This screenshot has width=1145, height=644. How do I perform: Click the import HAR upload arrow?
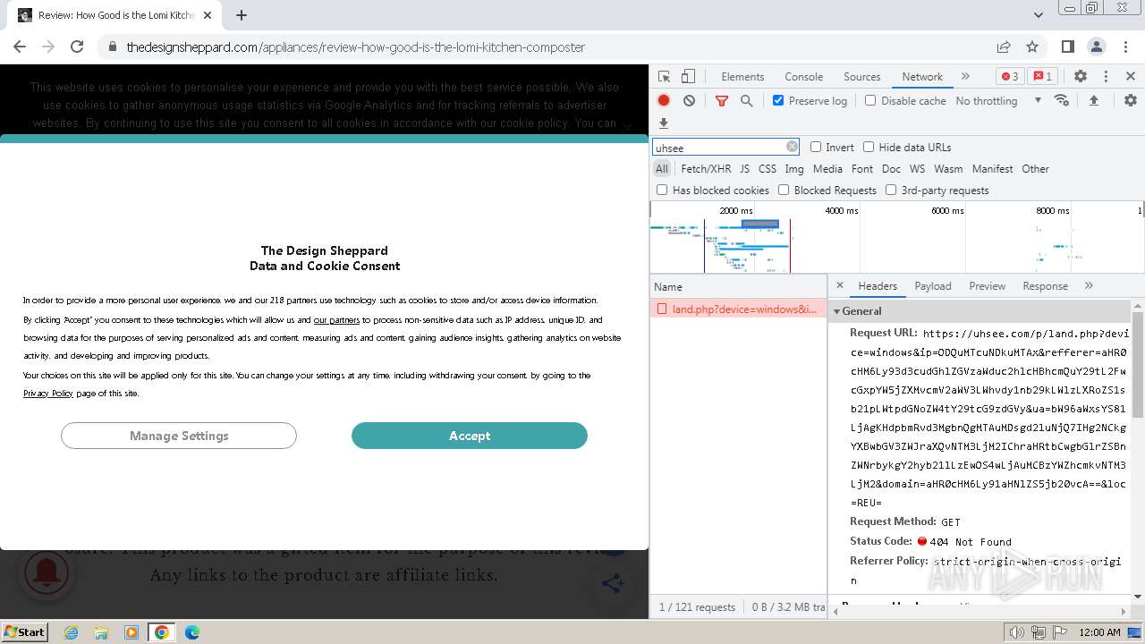click(x=1093, y=101)
